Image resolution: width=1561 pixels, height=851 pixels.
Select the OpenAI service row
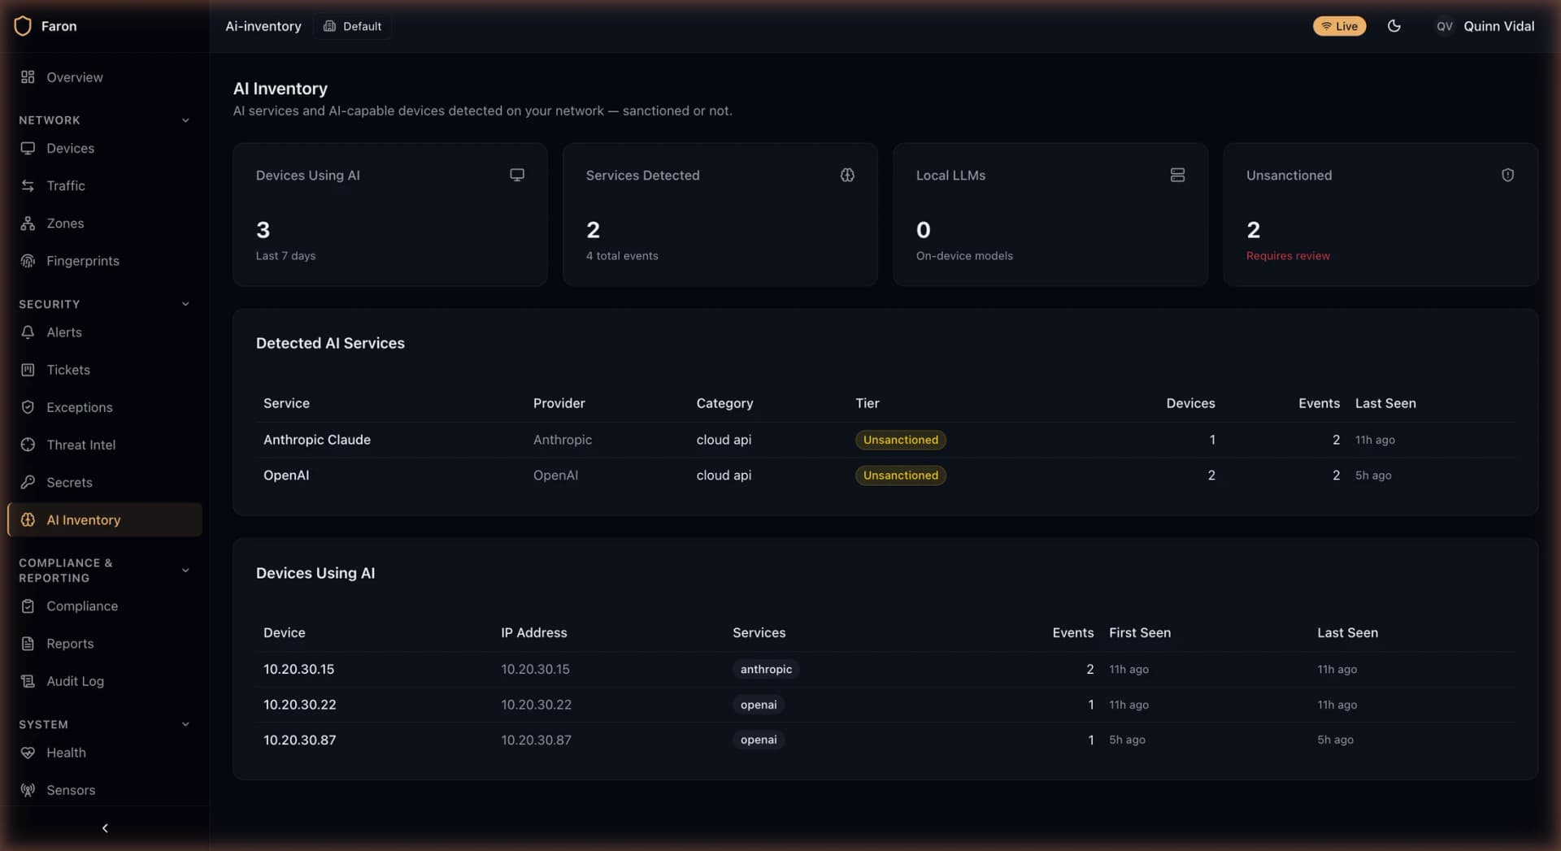pyautogui.click(x=885, y=475)
